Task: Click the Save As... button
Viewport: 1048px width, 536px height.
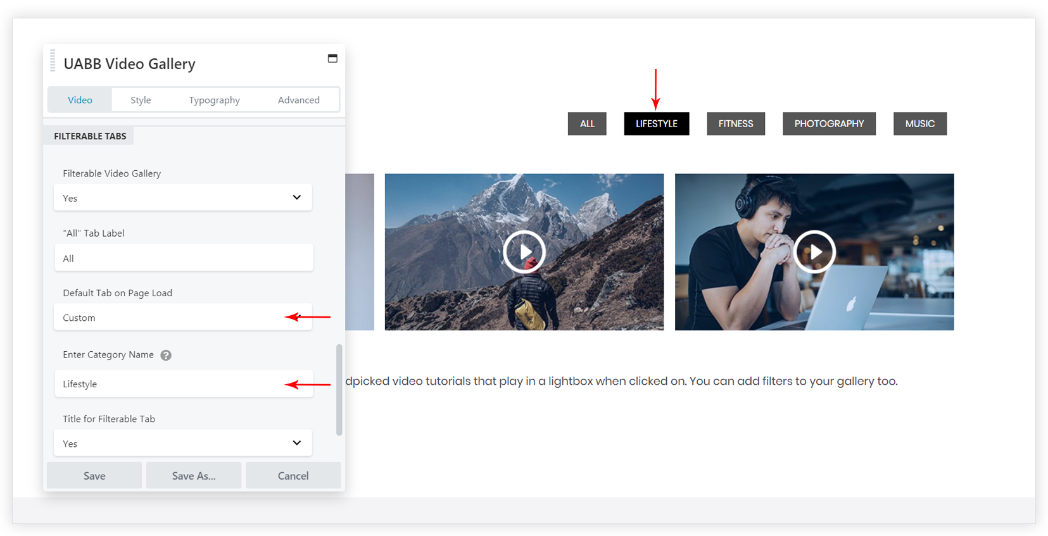Action: 194,476
